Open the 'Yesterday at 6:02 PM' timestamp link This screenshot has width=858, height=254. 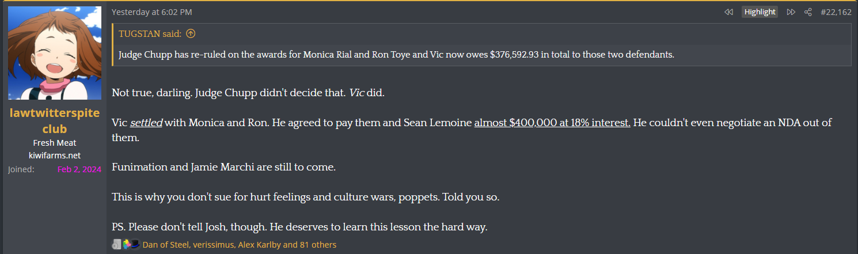(151, 12)
